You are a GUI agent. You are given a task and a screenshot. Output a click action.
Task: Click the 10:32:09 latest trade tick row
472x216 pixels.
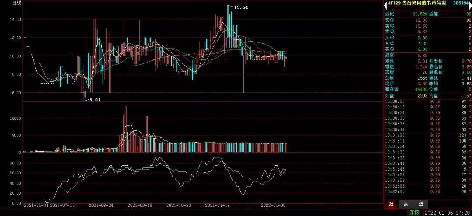[427, 192]
